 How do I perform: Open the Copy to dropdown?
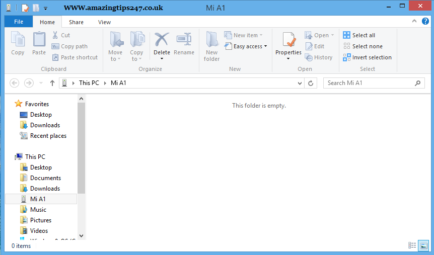136,46
